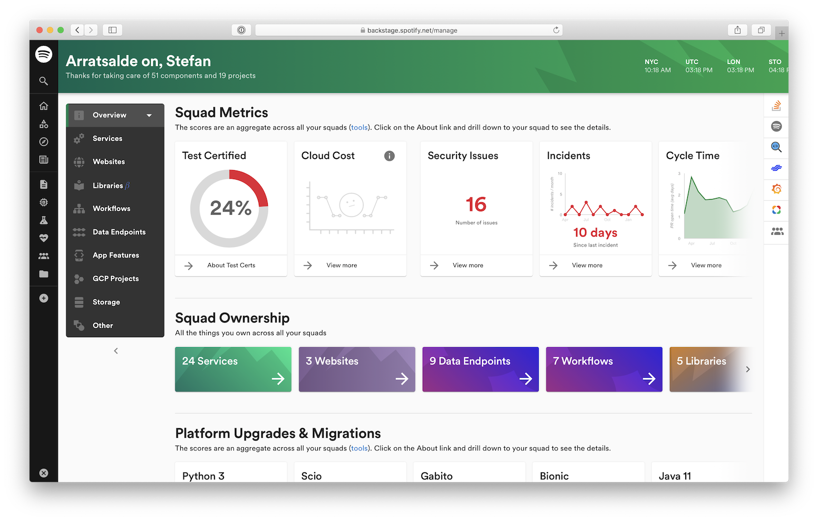Select the health heartbeat icon in the sidebar
The height and width of the screenshot is (521, 818).
click(x=44, y=238)
